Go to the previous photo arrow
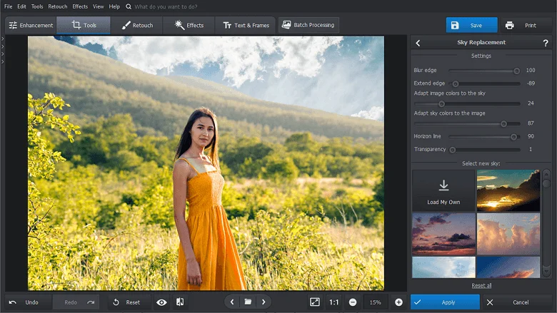 pos(232,302)
